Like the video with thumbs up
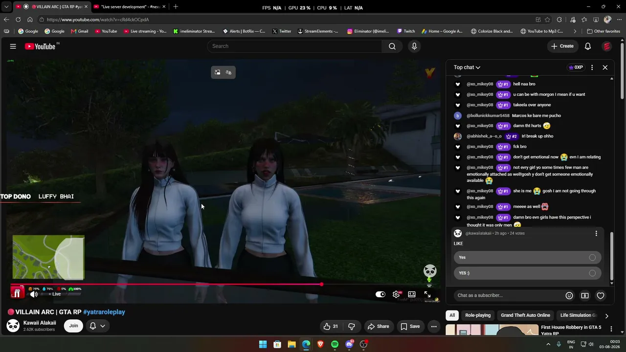The width and height of the screenshot is (626, 352). click(331, 326)
